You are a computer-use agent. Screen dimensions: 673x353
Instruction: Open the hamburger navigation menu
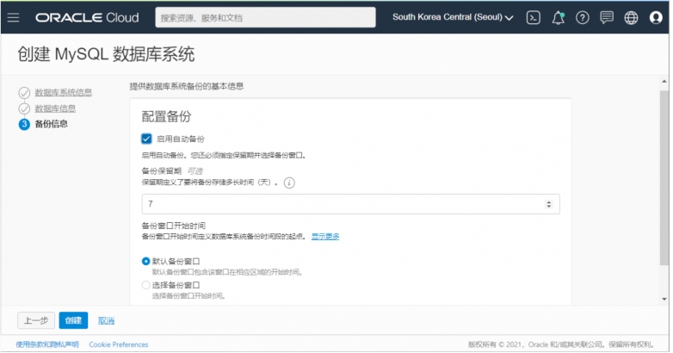(13, 17)
